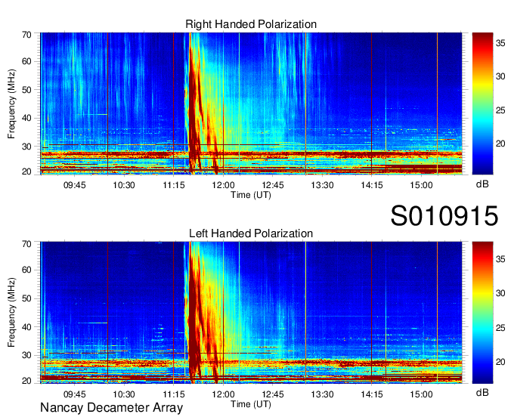Viewport: 514px width, 417px height.
Task: Click the 20 value on the top colorbar
Action: 500,144
